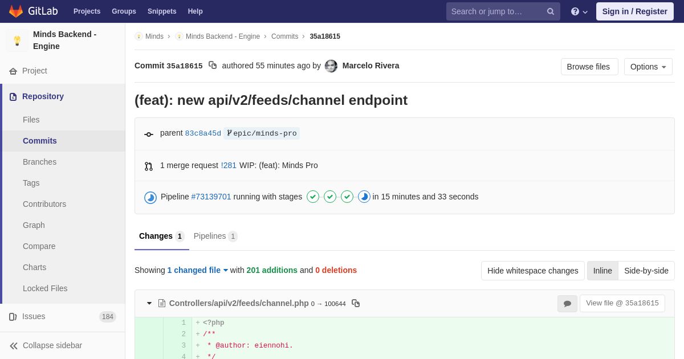Click the Issues 184 count badge
The width and height of the screenshot is (684, 359).
(108, 317)
